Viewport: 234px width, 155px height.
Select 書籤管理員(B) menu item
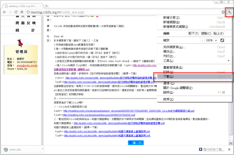[x=195, y=68]
